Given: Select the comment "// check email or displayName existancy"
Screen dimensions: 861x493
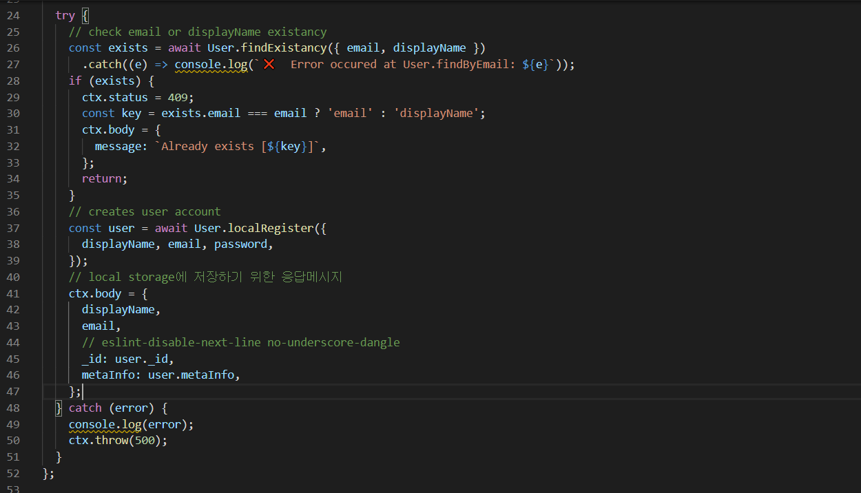Looking at the screenshot, I should click(x=198, y=32).
